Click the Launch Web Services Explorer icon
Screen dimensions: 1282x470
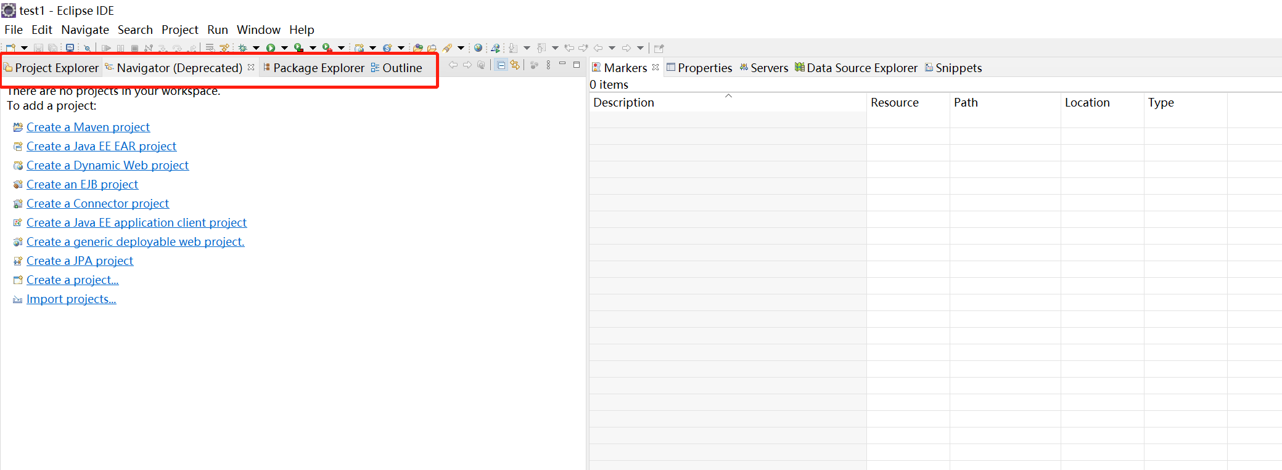[495, 47]
